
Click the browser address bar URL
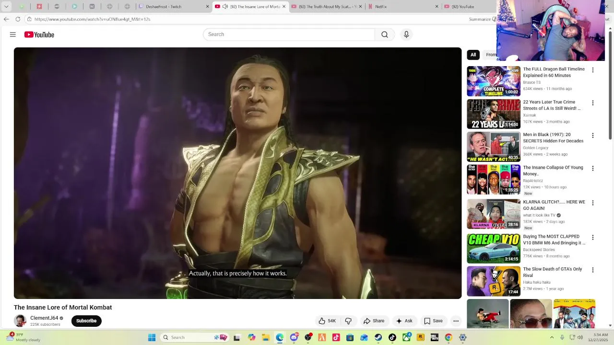point(93,19)
